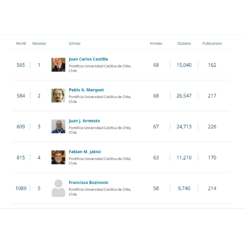Click Castilla's university affiliation text
The height and width of the screenshot is (245, 245).
[x=100, y=69]
